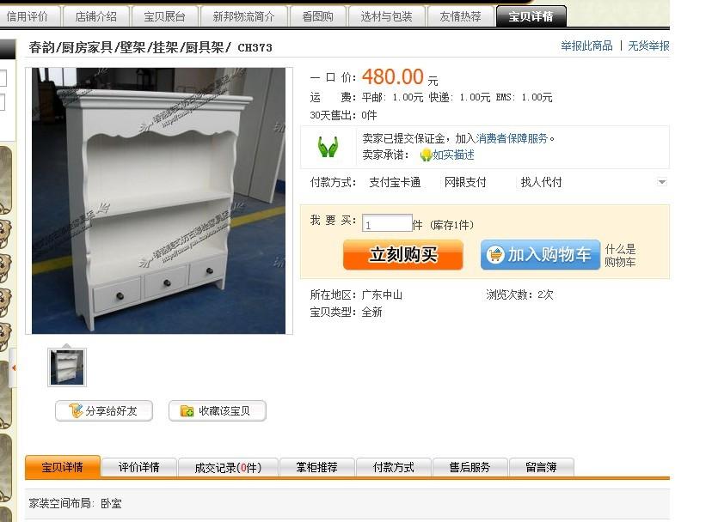Screen dimensions: 712x522
Task: Click the folder icon in 收藏该宝贝
Action: (187, 411)
